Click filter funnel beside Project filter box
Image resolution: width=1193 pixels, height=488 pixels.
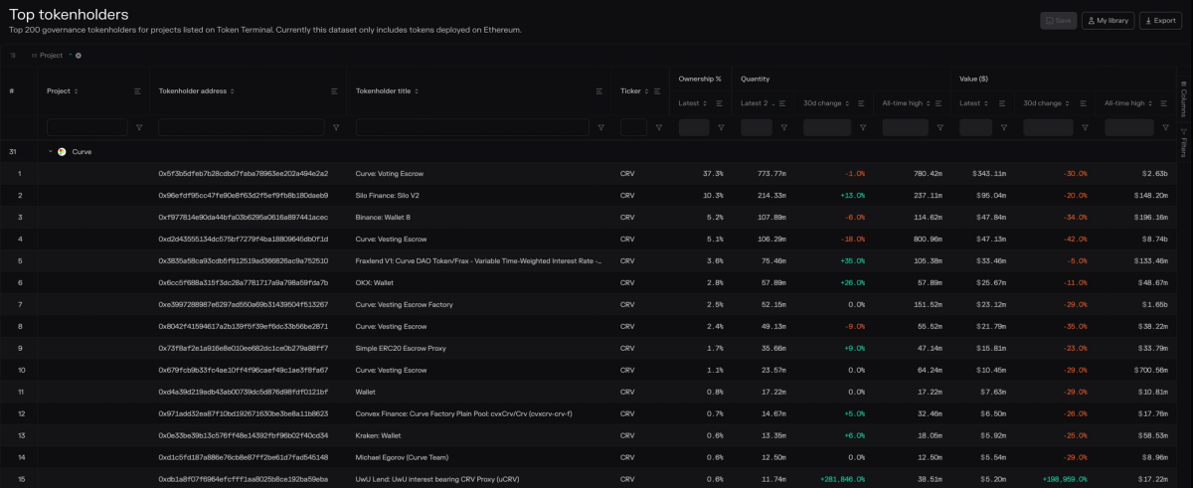click(x=138, y=127)
